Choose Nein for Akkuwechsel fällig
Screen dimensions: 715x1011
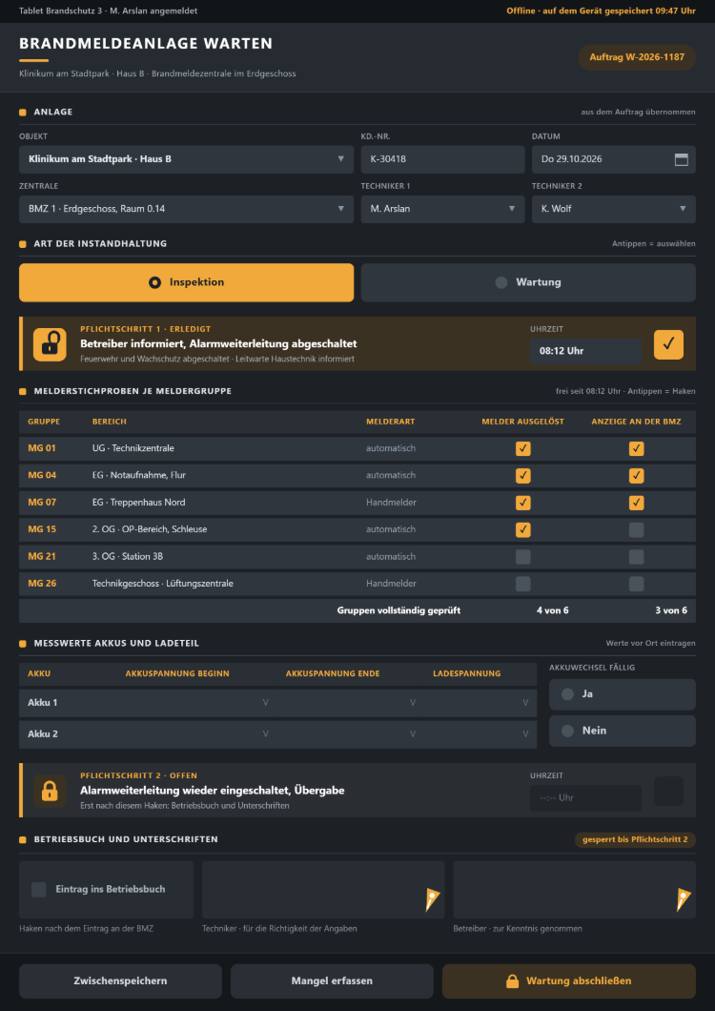(x=623, y=732)
